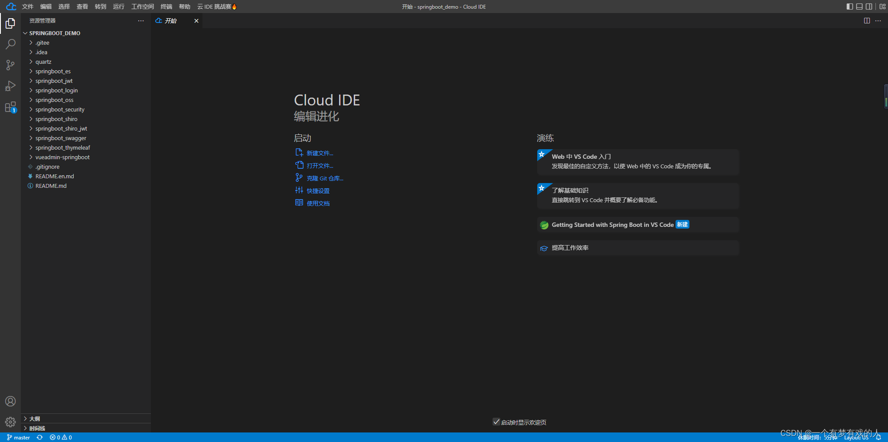This screenshot has width=888, height=442.
Task: Open Getting Started with Spring Boot walkthrough
Action: tap(638, 225)
